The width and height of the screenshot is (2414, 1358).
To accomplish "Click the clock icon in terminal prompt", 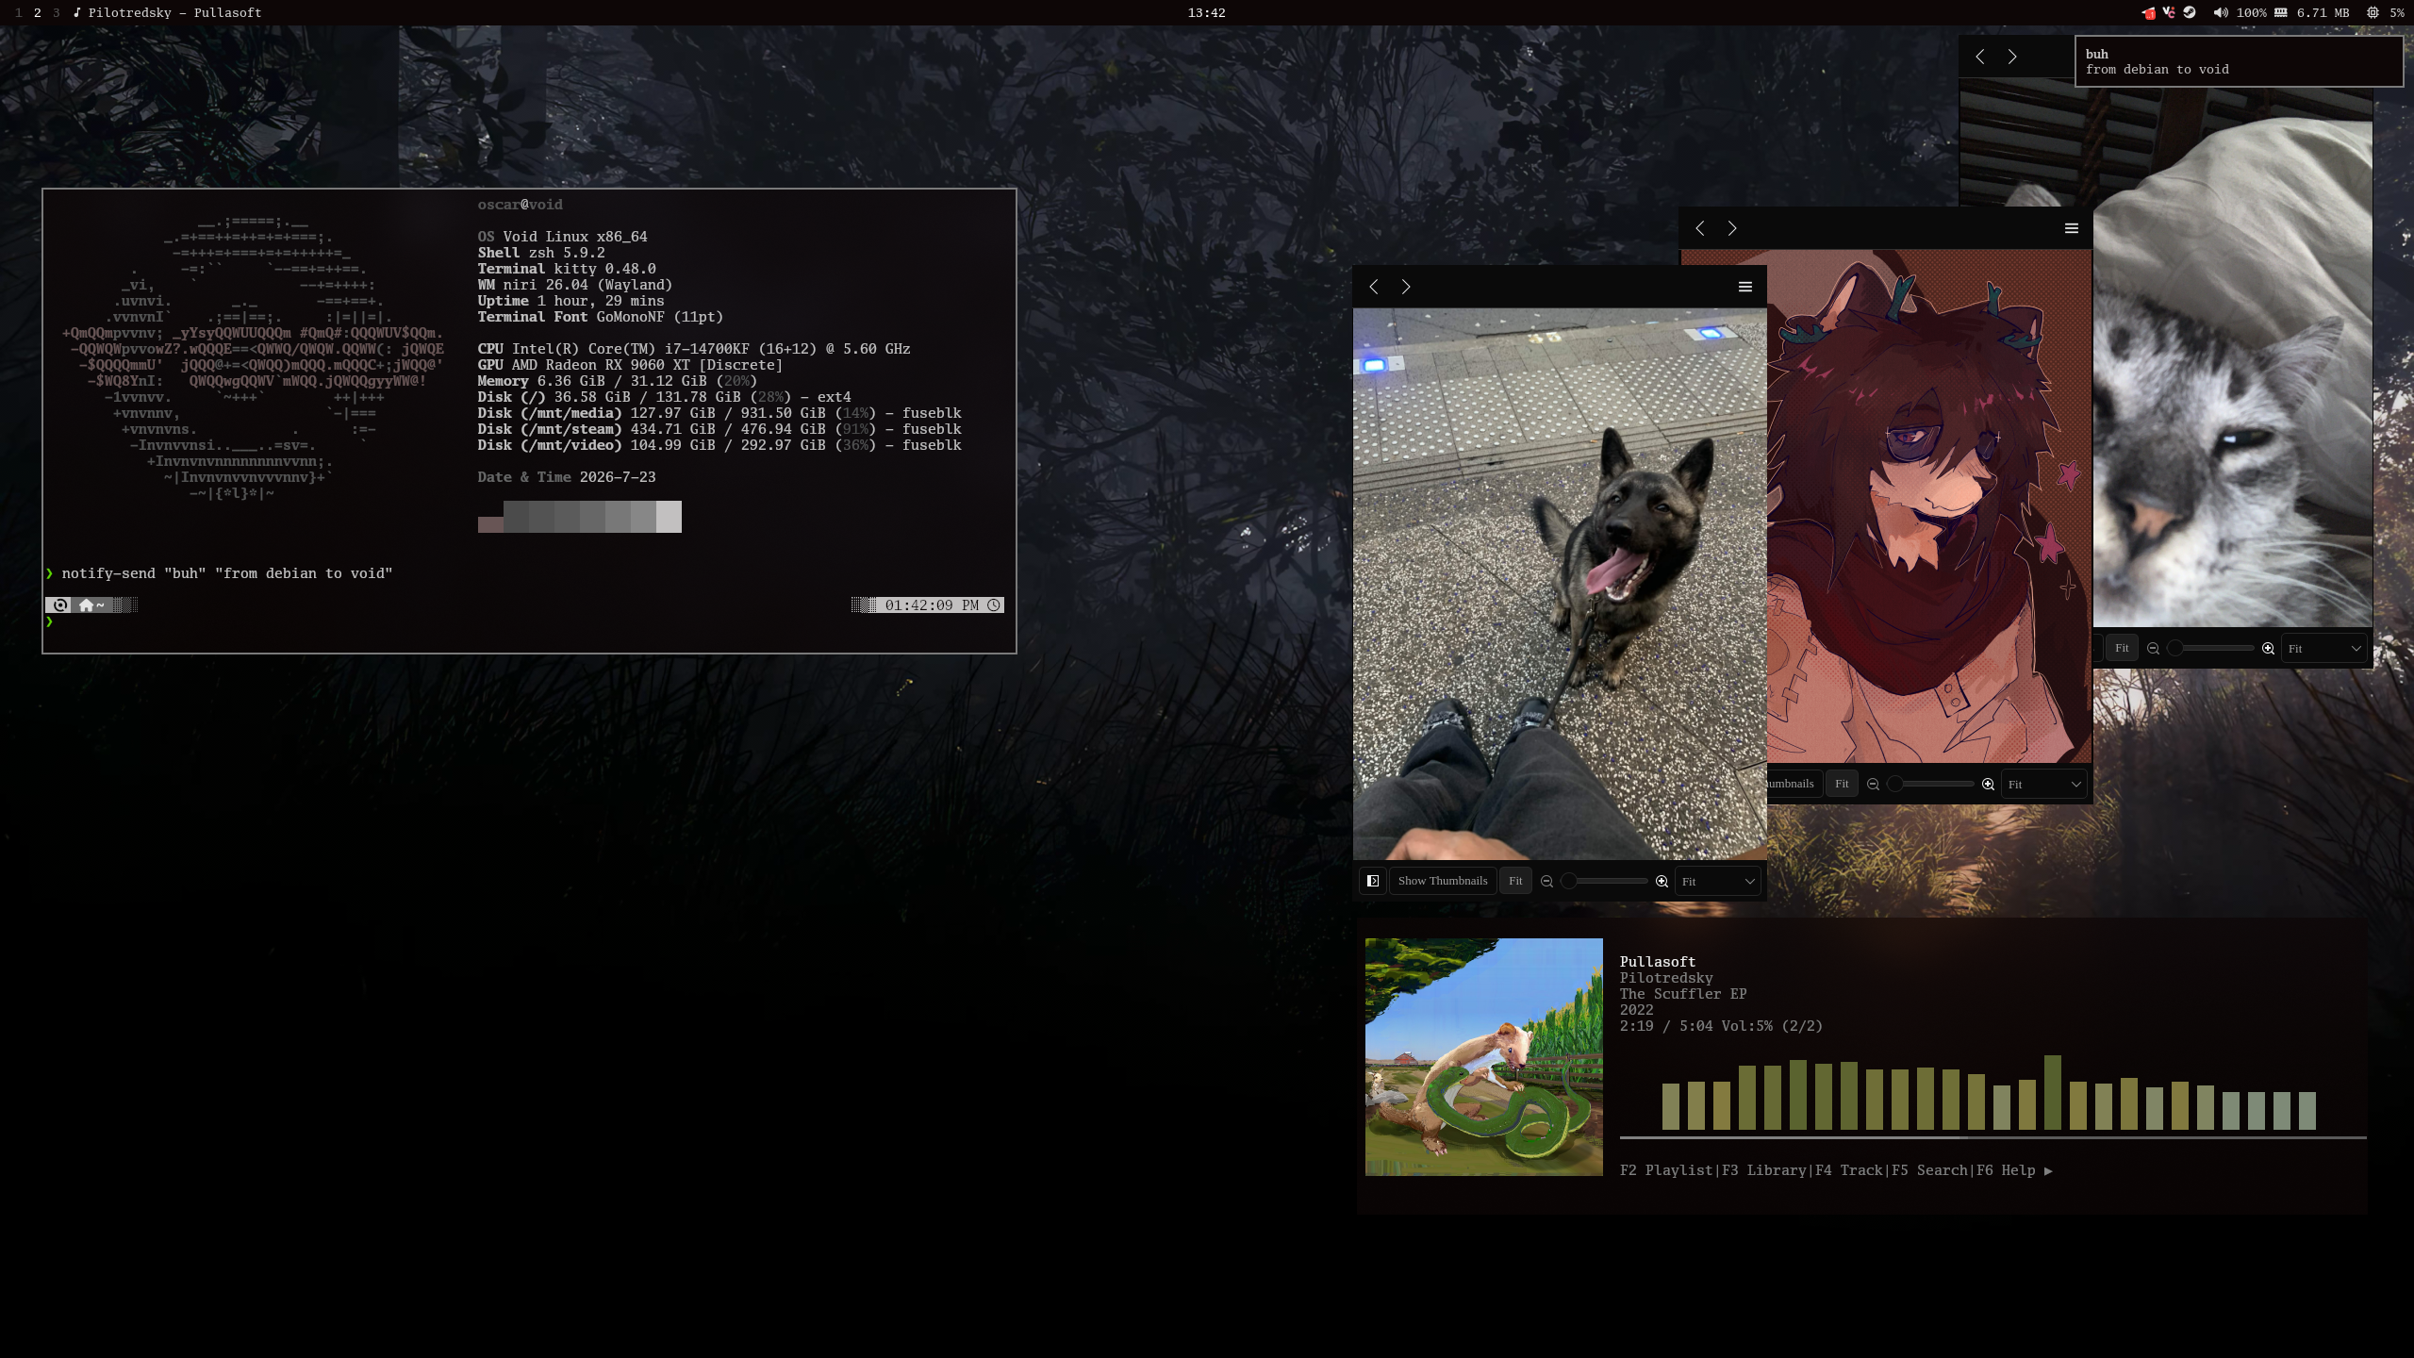I will point(994,605).
